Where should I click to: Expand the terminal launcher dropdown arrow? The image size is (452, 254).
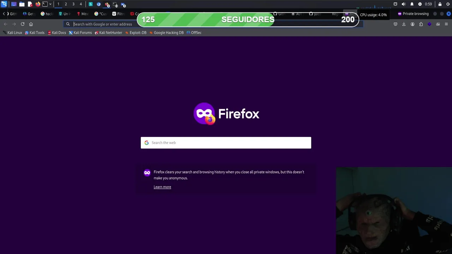click(50, 4)
